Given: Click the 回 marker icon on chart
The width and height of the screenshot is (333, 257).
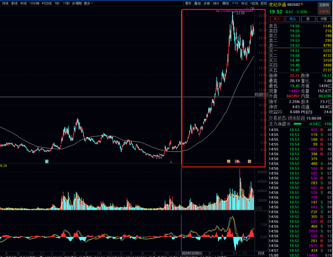Looking at the screenshot, I should pos(249,161).
